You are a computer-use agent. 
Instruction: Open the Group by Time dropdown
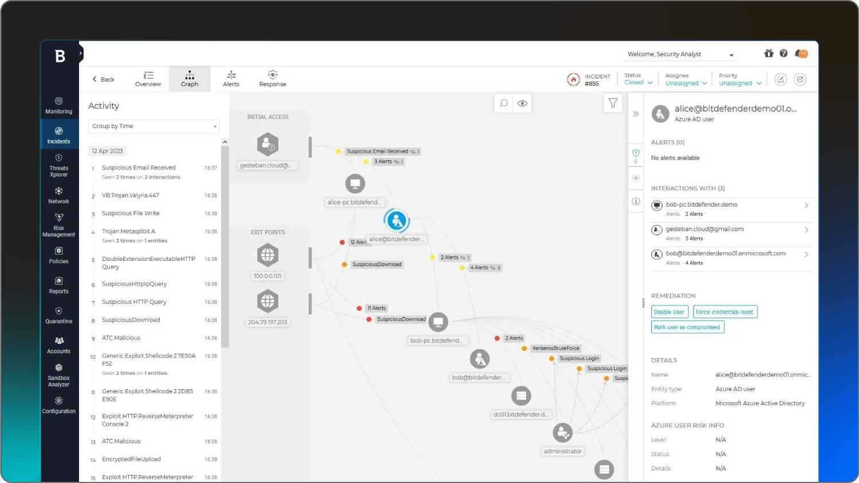[x=153, y=126]
